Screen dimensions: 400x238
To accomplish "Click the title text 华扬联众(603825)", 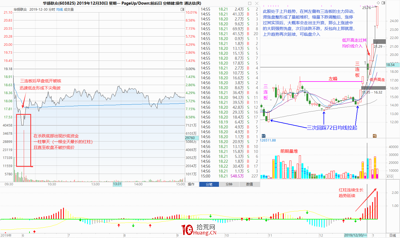I will click(x=59, y=3).
